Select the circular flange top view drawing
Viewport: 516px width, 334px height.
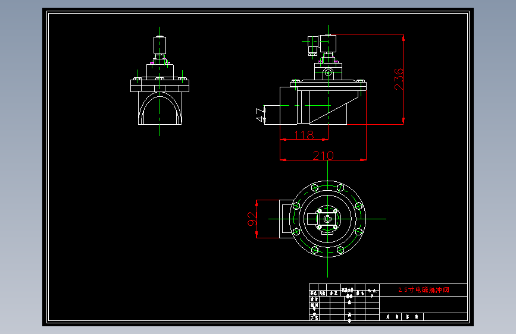point(327,219)
